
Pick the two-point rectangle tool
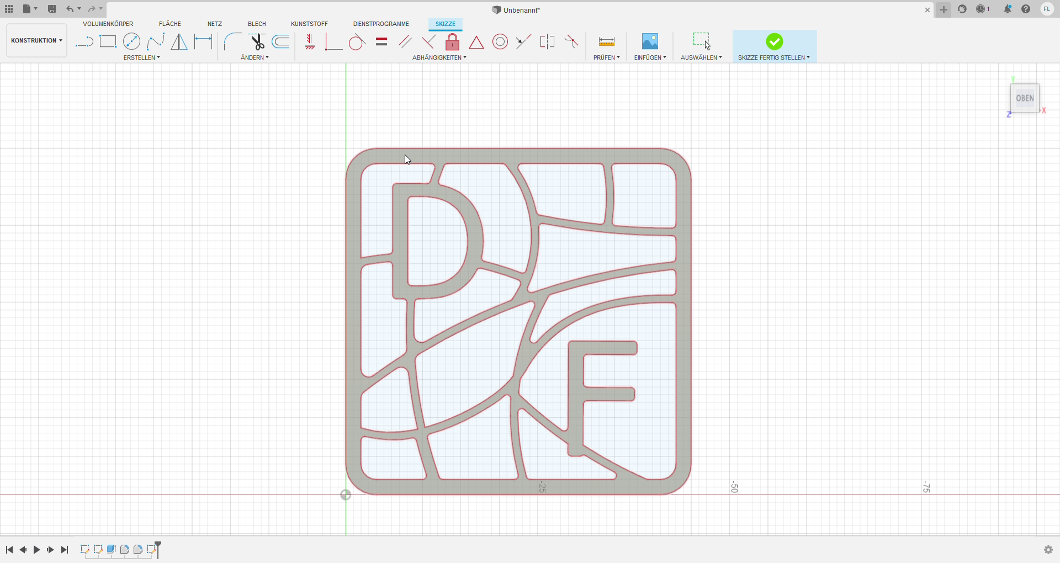pos(108,42)
